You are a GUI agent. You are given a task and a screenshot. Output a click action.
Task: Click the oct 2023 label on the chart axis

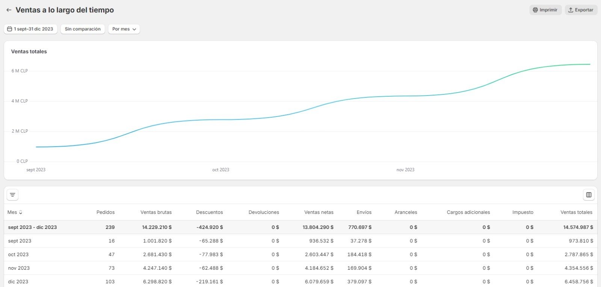[220, 170]
